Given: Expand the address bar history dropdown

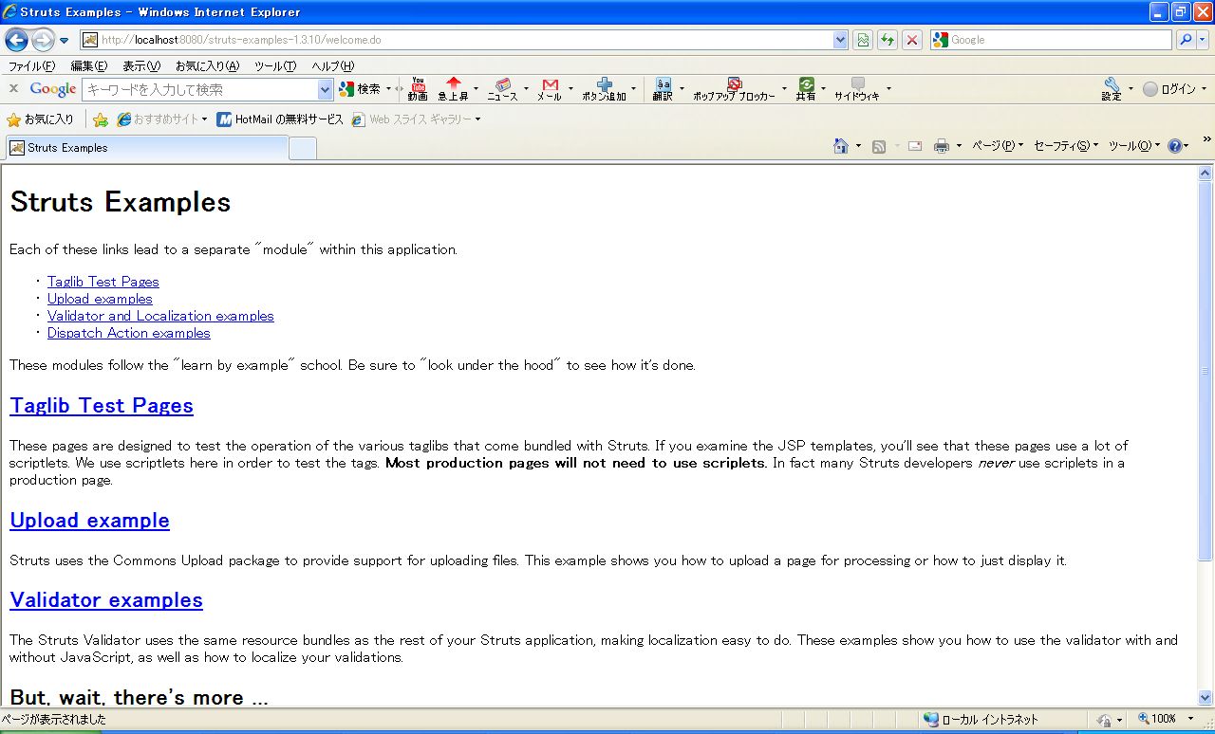Looking at the screenshot, I should click(840, 40).
